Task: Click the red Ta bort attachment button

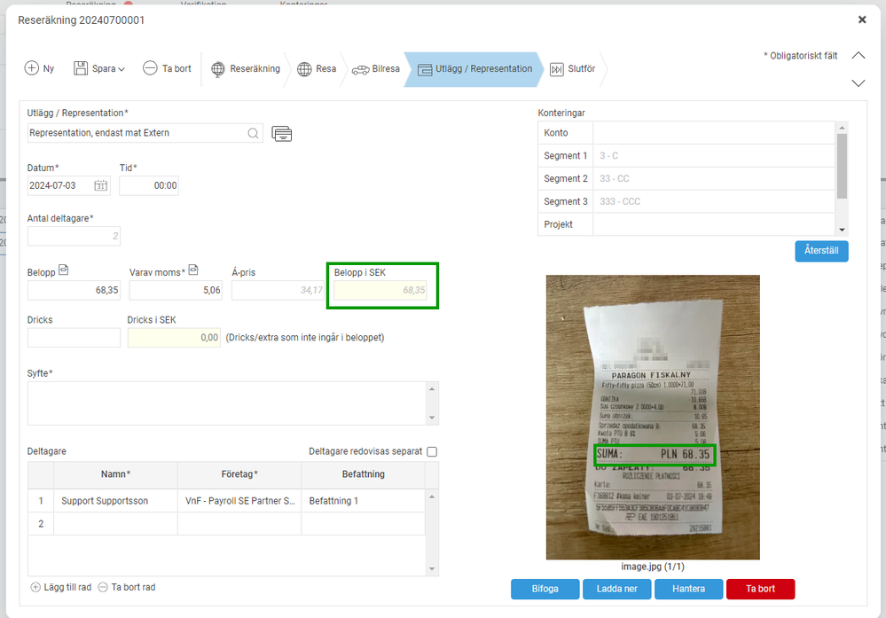Action: [x=761, y=589]
